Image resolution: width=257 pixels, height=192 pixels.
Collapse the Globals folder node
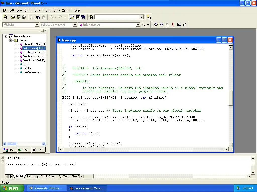[x=11, y=40]
